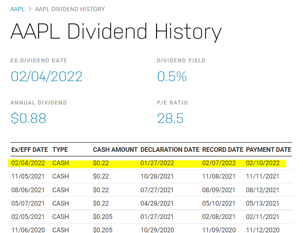
Task: Click the EX-DIVIDEND DATE label
Action: click(x=39, y=61)
